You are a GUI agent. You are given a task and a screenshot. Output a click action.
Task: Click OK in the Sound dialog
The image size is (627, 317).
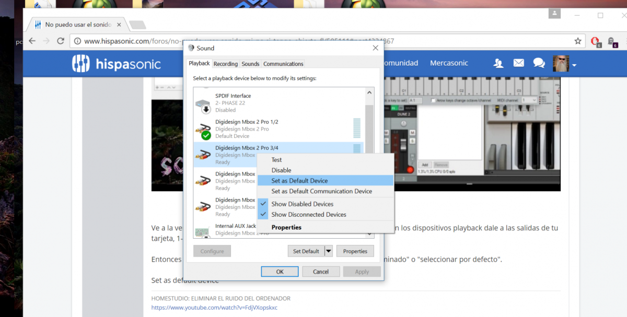(x=280, y=272)
